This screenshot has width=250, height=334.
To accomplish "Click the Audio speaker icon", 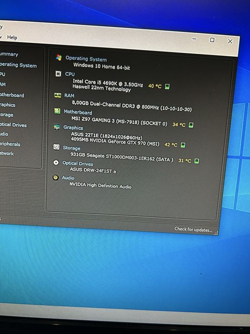I will (x=56, y=177).
